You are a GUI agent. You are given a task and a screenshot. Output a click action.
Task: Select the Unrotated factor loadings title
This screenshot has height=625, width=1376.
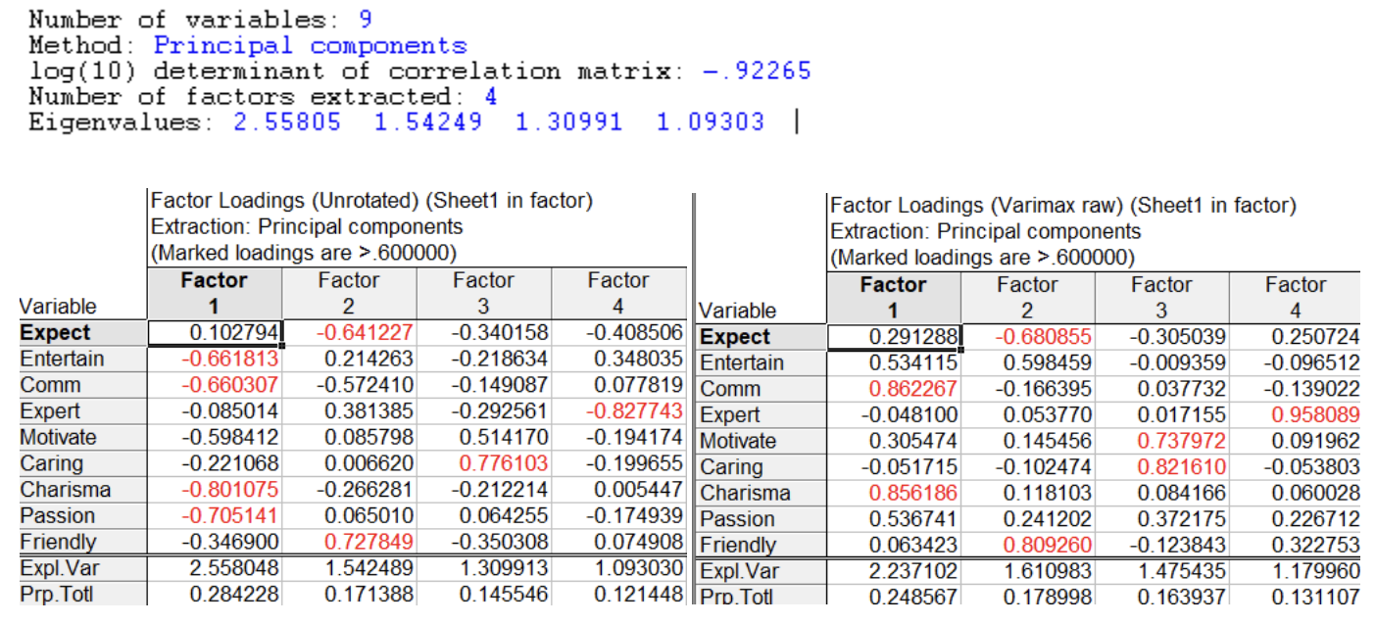tap(372, 201)
